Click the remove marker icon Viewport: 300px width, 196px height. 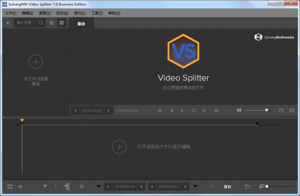55,186
